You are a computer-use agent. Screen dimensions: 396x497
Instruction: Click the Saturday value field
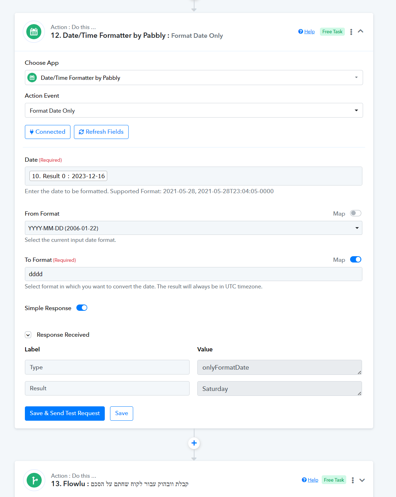(280, 389)
